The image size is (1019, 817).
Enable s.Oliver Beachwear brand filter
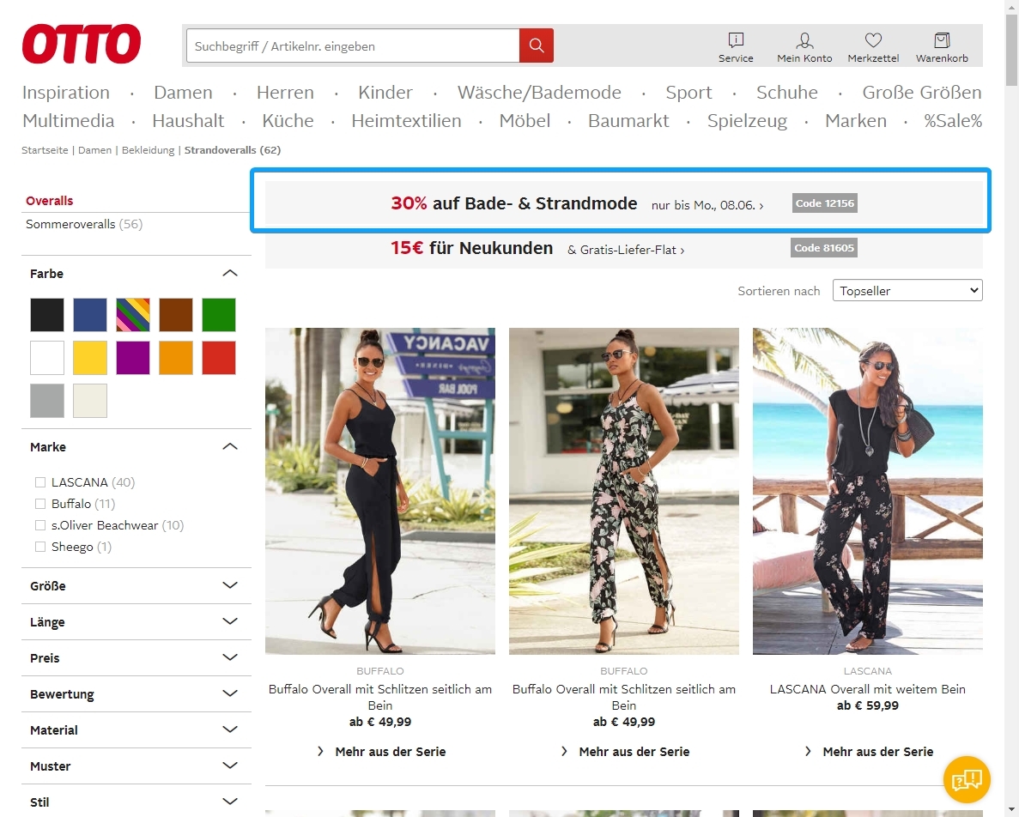point(40,525)
